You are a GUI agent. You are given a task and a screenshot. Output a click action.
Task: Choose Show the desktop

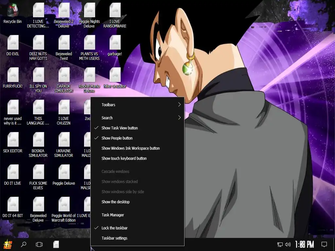137,202
